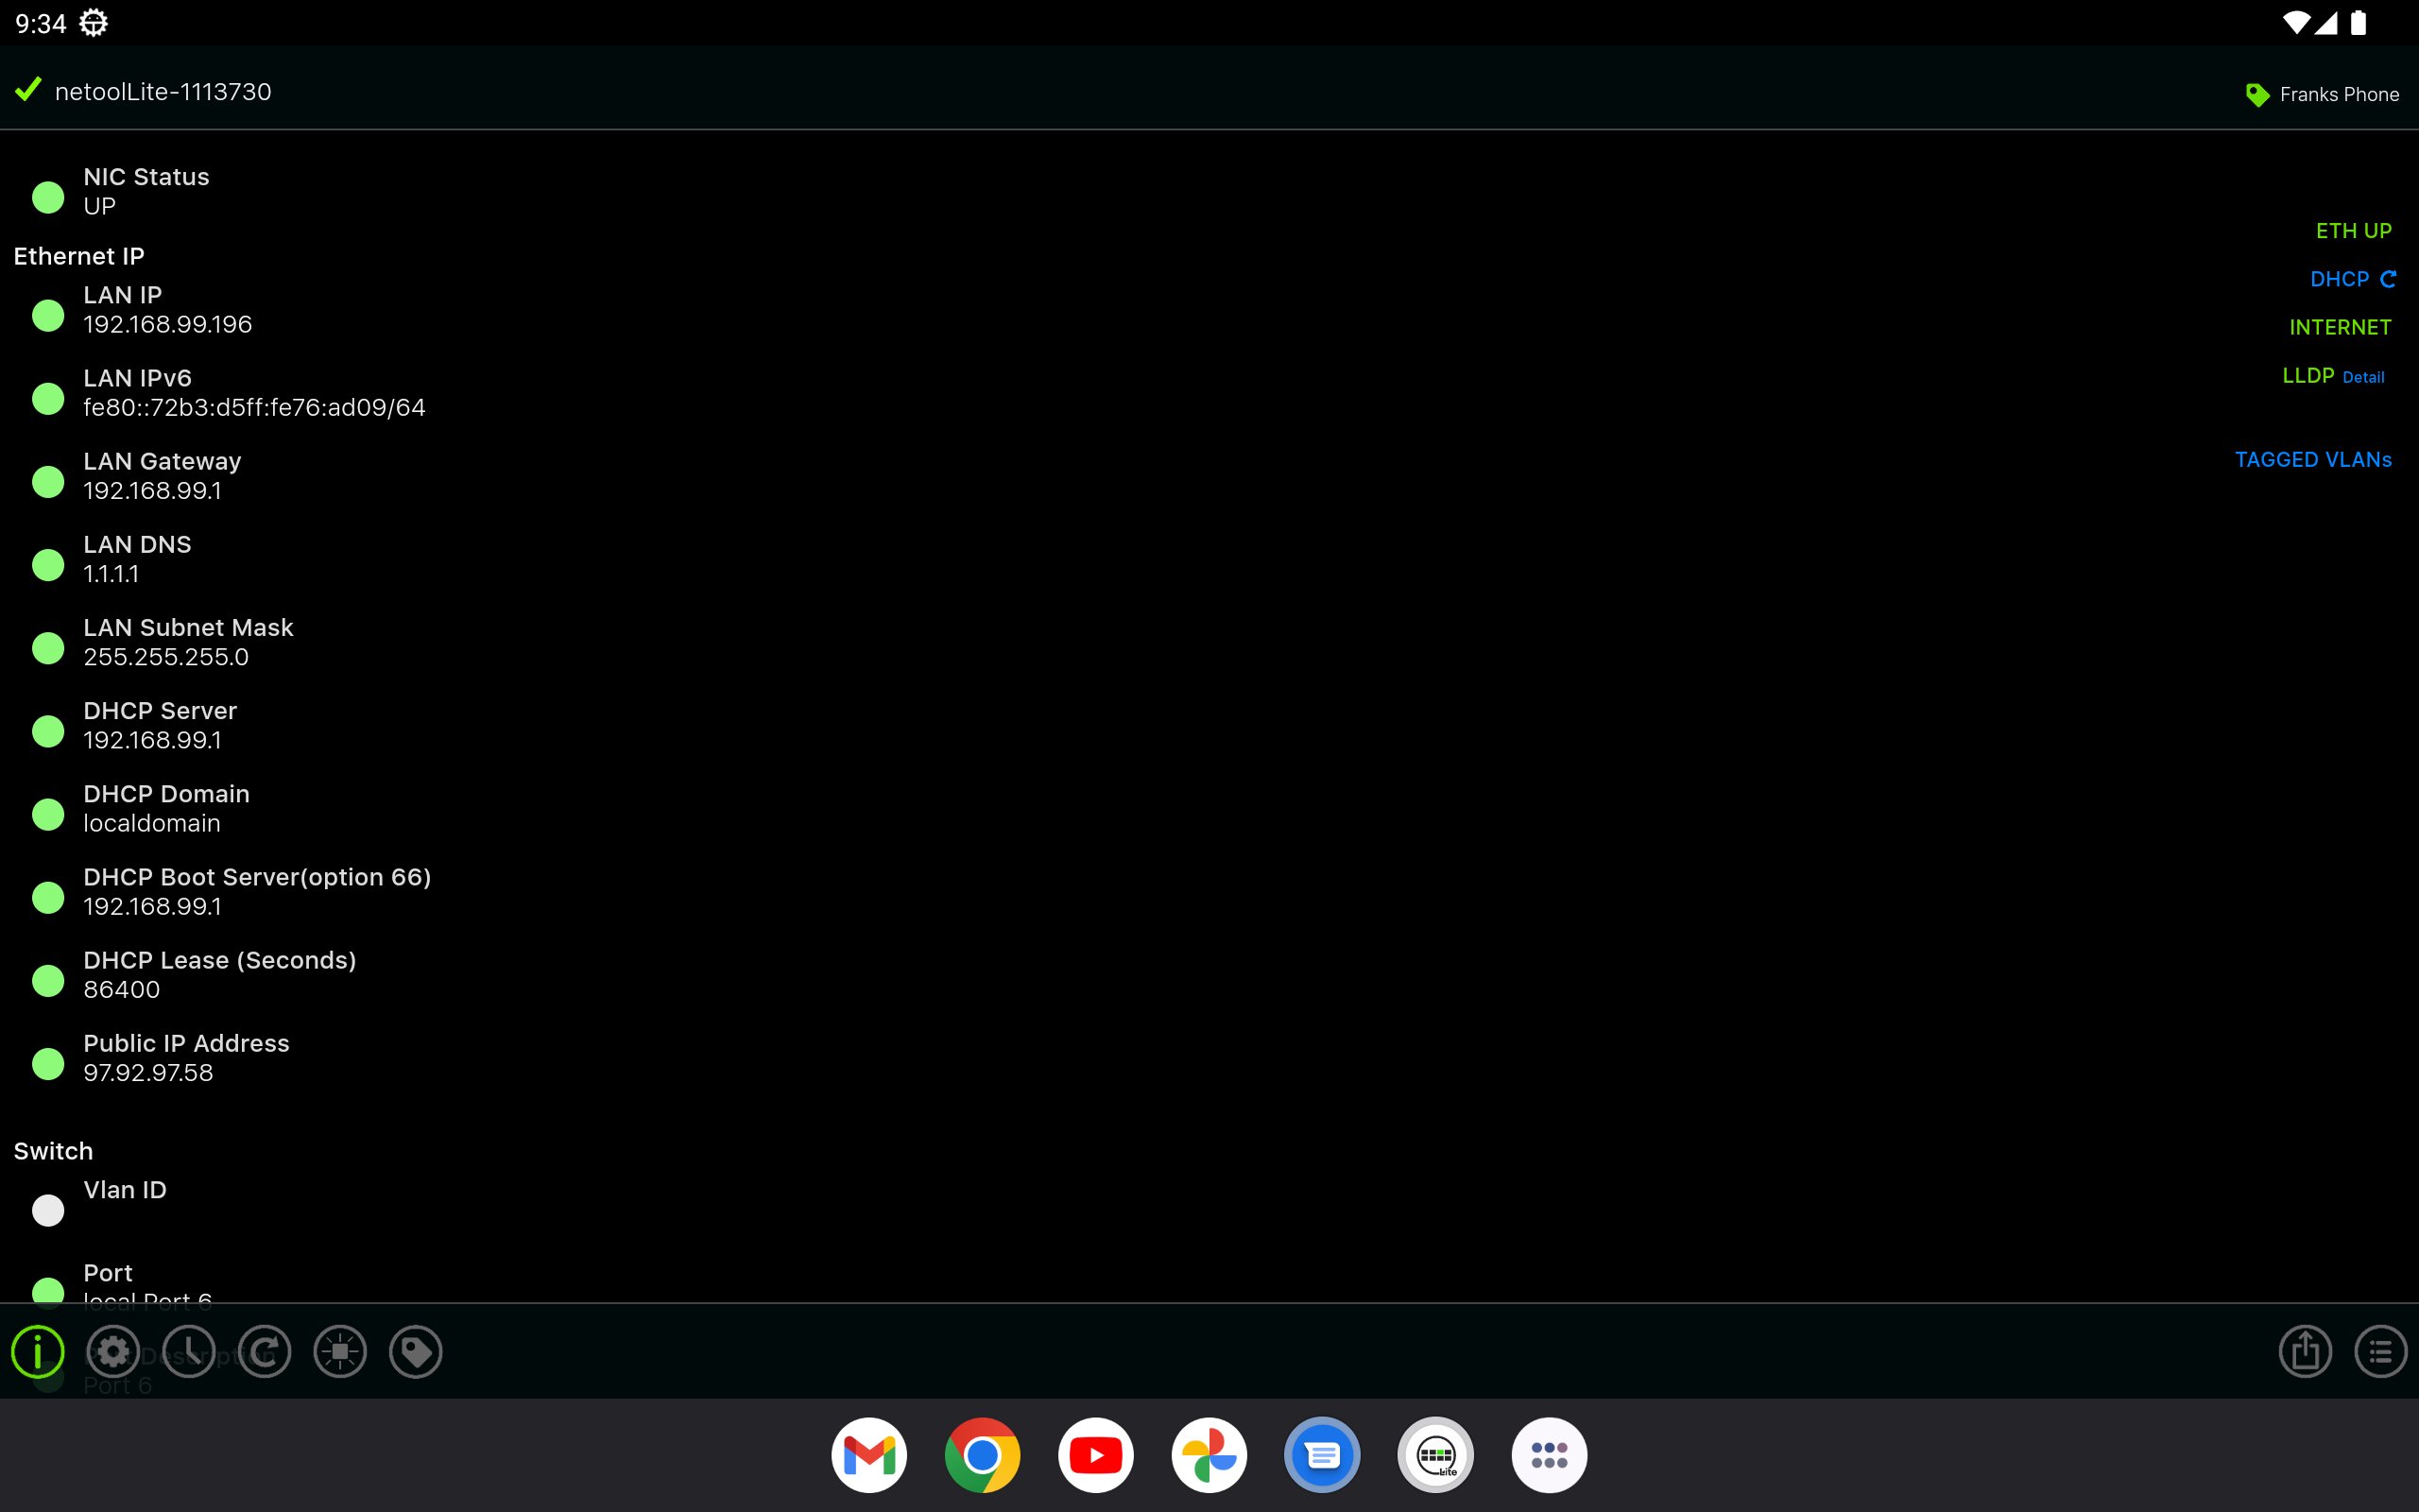Tap the Vlan ID status indicator
Image resolution: width=2419 pixels, height=1512 pixels.
[48, 1210]
